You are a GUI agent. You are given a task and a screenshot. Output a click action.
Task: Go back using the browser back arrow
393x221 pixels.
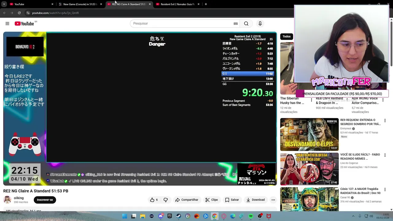pyautogui.click(x=4, y=13)
